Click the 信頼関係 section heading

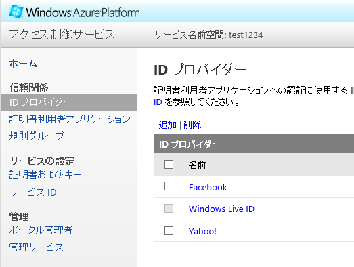click(28, 88)
